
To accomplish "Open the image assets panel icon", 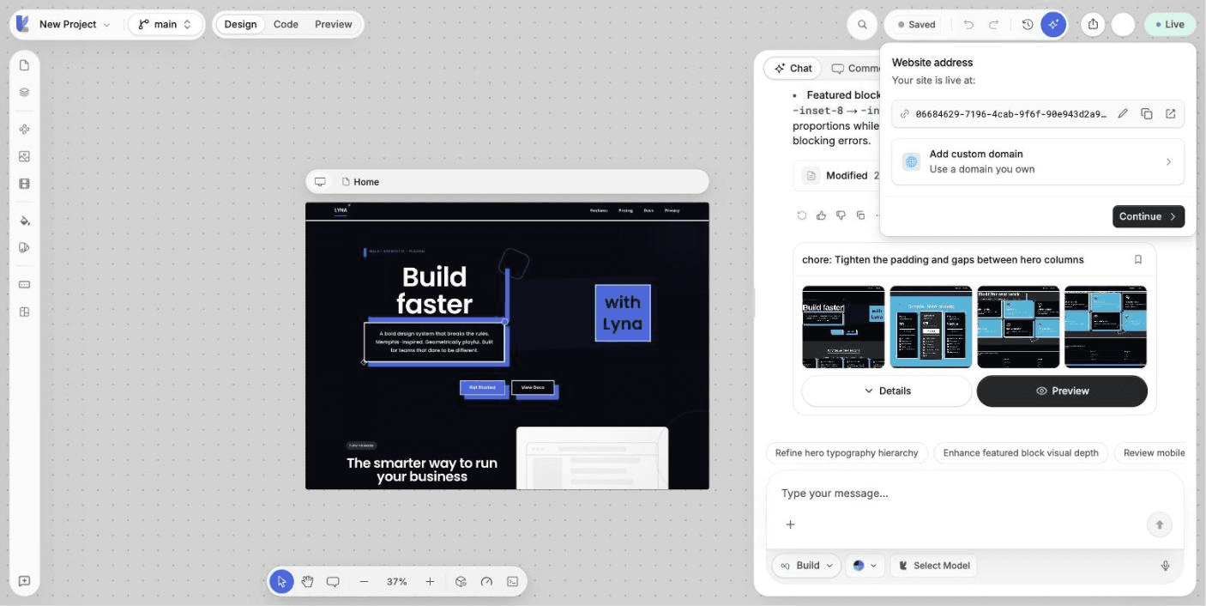I will (24, 156).
